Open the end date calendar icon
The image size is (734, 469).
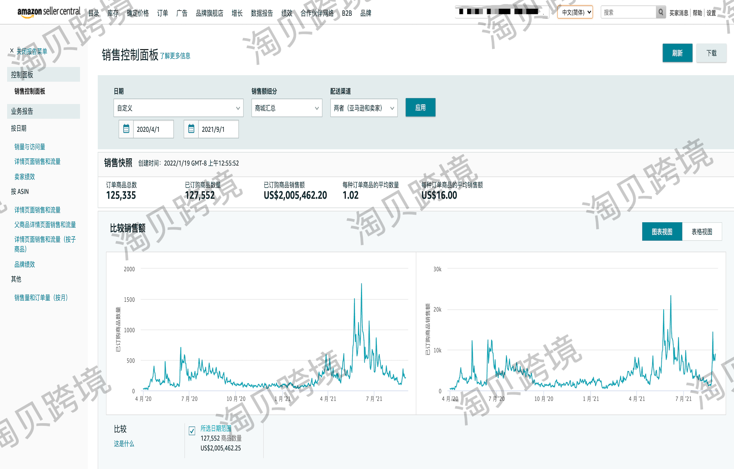point(191,129)
